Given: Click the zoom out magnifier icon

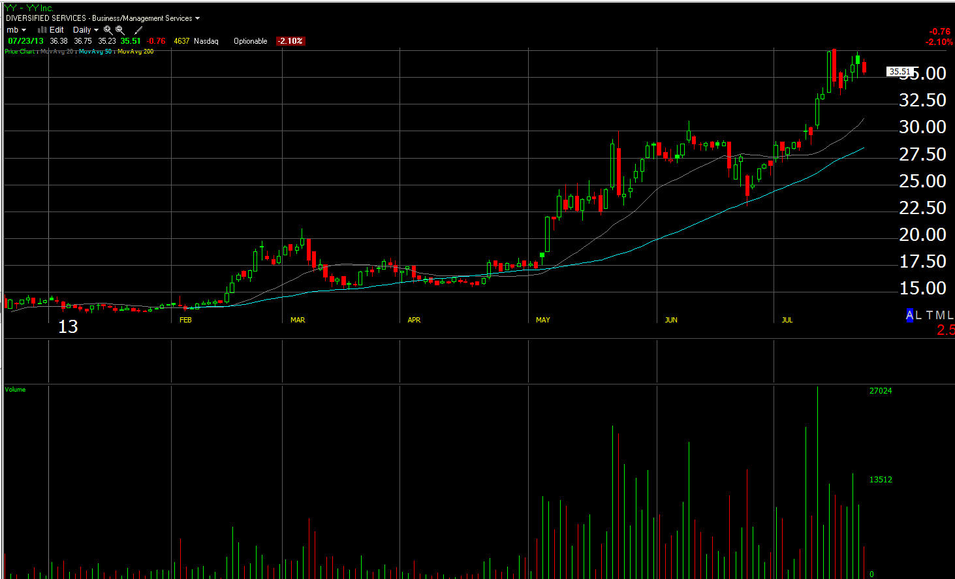Looking at the screenshot, I should pos(120,30).
